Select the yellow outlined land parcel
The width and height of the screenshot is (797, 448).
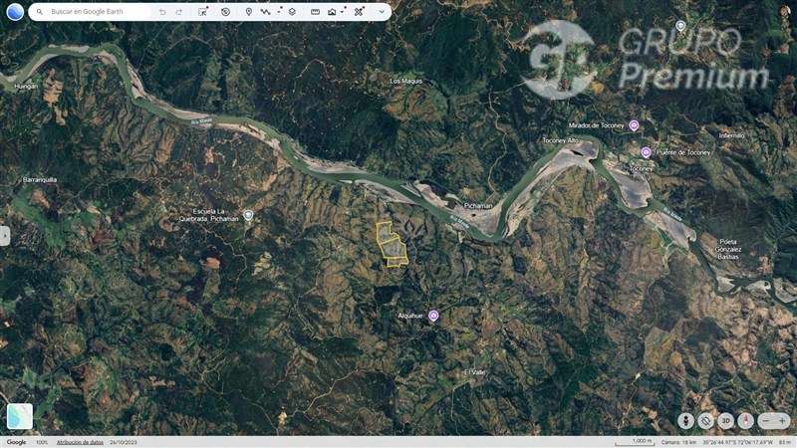pos(392,245)
